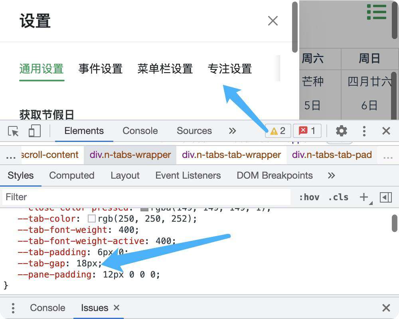Click the 周六 calendar column header

pos(312,59)
